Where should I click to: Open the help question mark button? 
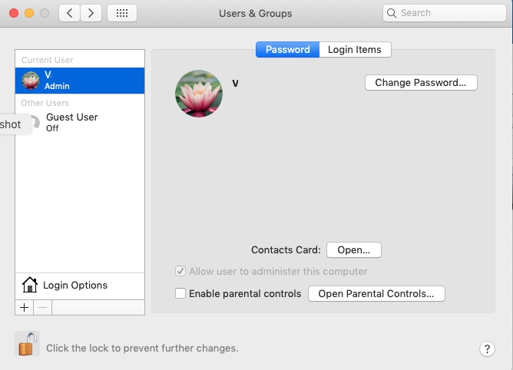pyautogui.click(x=487, y=349)
